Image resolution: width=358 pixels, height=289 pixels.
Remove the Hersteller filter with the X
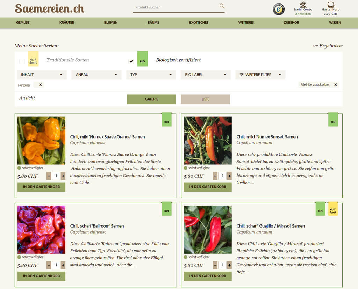[40, 85]
